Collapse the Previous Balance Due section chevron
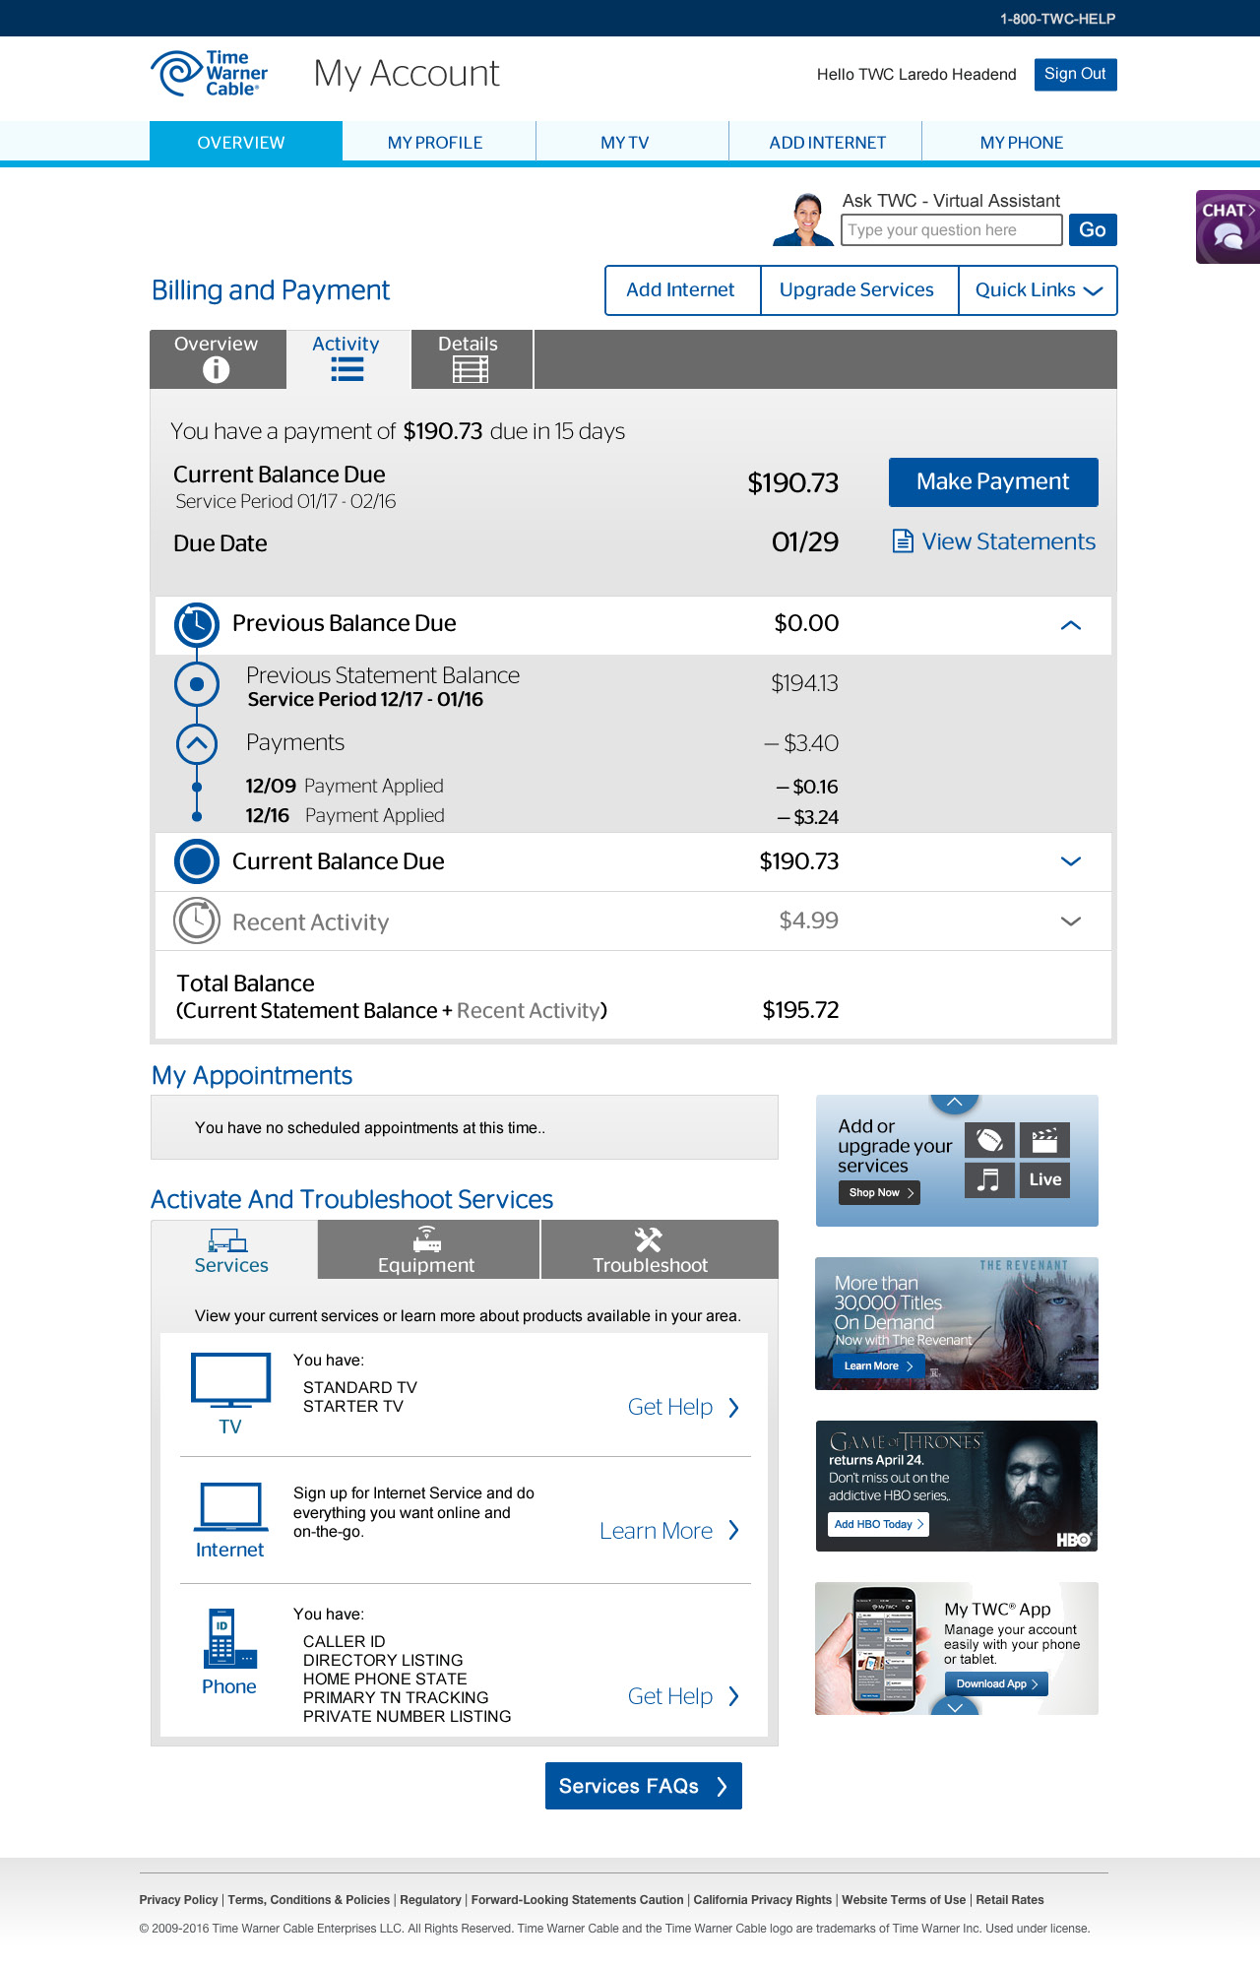The image size is (1260, 1966). [1071, 625]
